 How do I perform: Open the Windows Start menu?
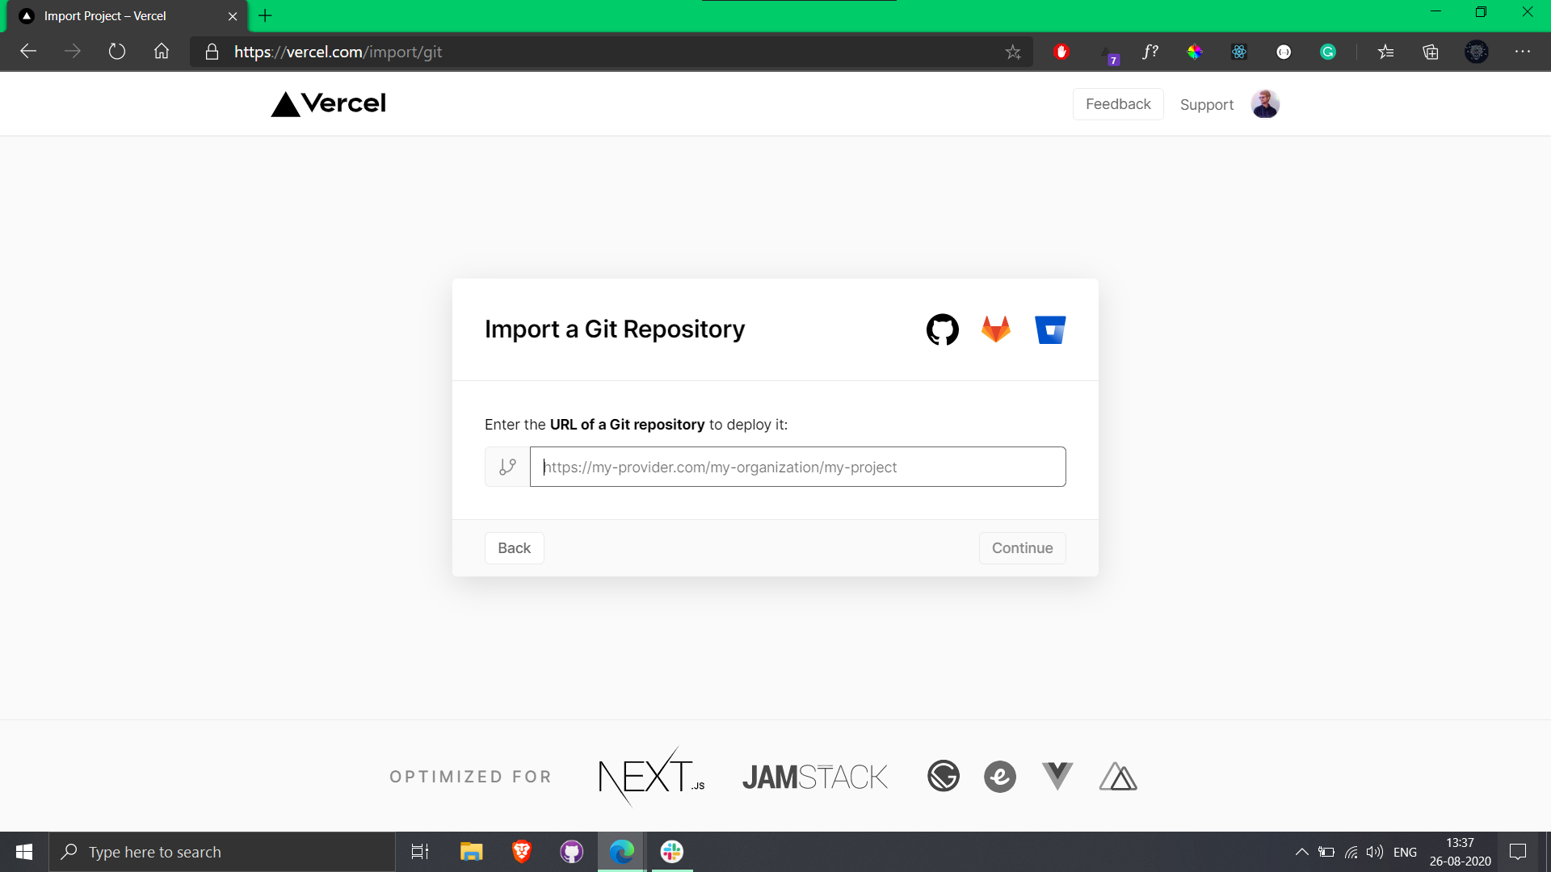point(24,852)
